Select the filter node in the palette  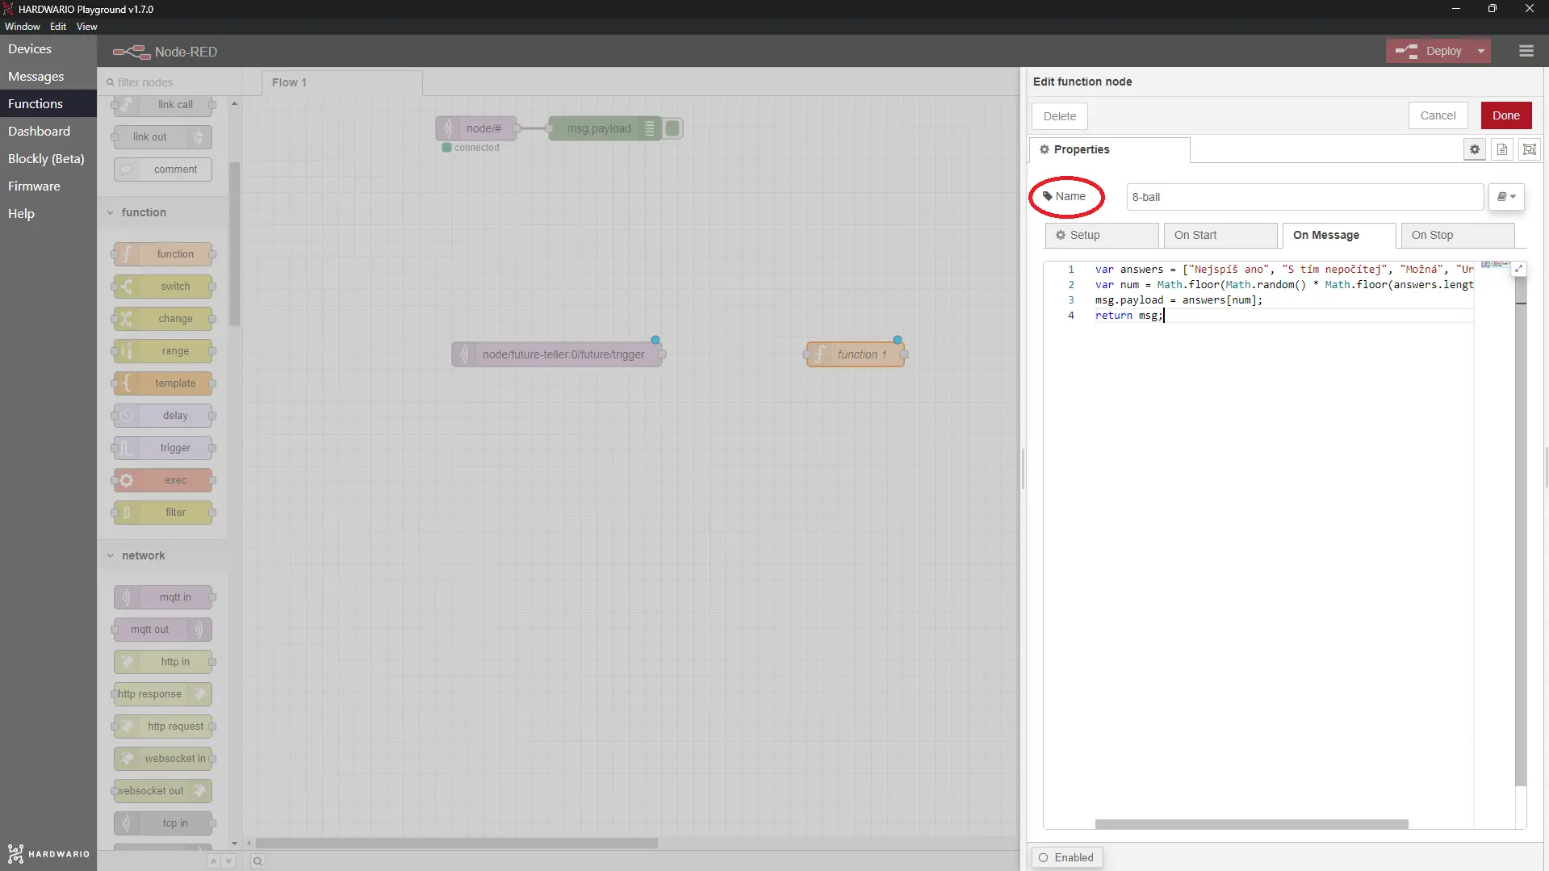tap(163, 513)
